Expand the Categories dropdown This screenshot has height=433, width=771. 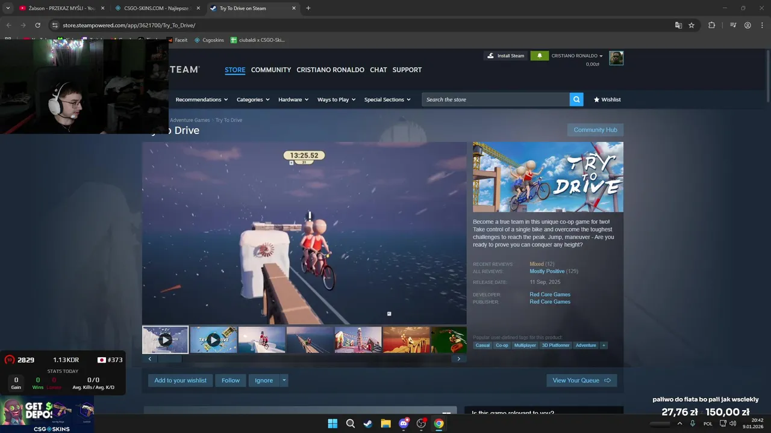coord(253,100)
